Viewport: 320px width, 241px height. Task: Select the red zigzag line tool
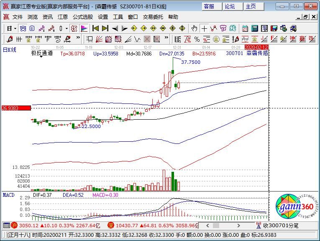pos(214,28)
